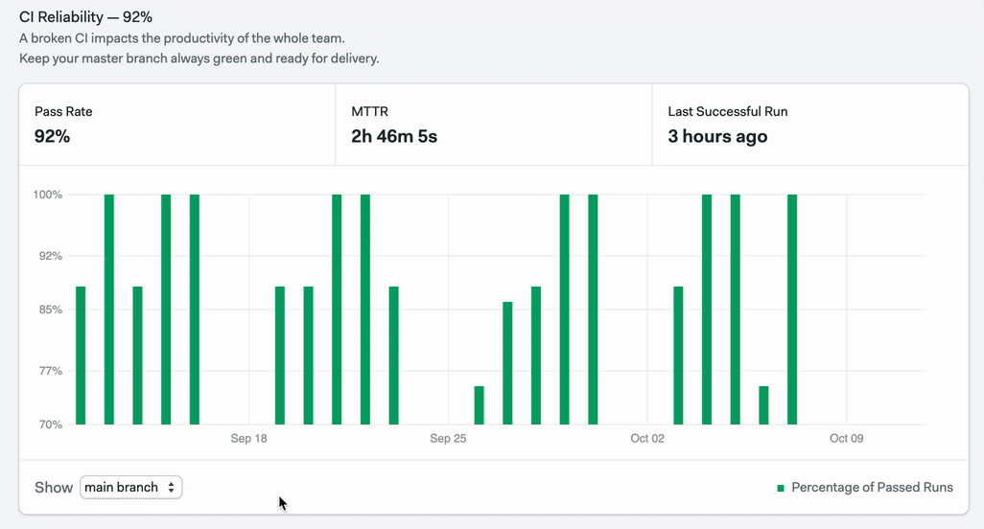Image resolution: width=984 pixels, height=529 pixels.
Task: Click the 85% y-axis label
Action: pos(50,310)
